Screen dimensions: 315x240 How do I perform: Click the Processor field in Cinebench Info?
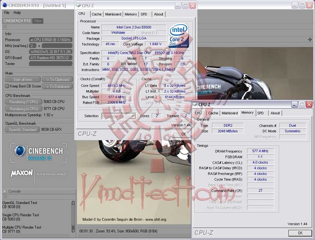pos(51,40)
